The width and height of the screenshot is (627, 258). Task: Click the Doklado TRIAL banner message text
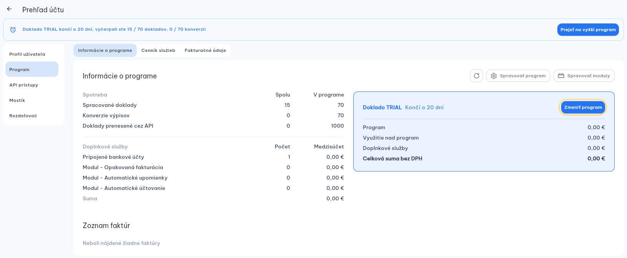coord(114,29)
